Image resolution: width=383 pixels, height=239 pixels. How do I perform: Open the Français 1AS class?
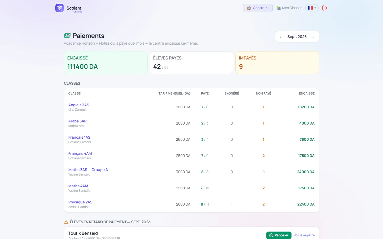click(x=79, y=137)
